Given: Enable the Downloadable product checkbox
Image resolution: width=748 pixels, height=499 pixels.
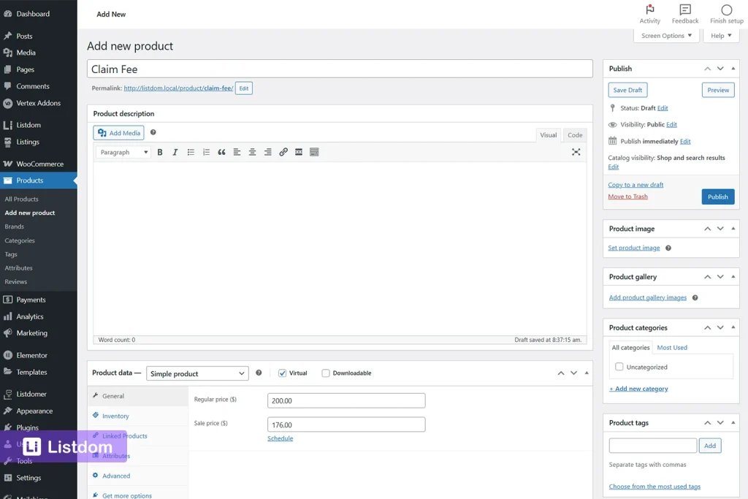Looking at the screenshot, I should (x=325, y=373).
